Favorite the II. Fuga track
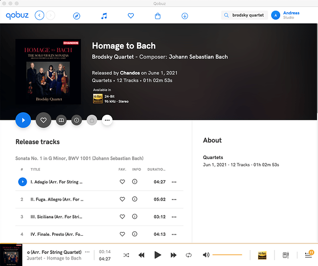Viewport: 318px width, 266px height. (x=123, y=199)
